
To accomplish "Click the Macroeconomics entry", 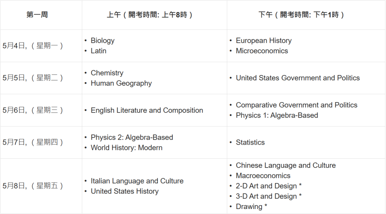I will click(263, 176).
